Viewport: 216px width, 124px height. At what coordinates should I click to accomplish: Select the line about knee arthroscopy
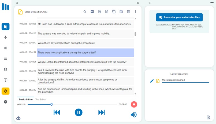click(85, 24)
